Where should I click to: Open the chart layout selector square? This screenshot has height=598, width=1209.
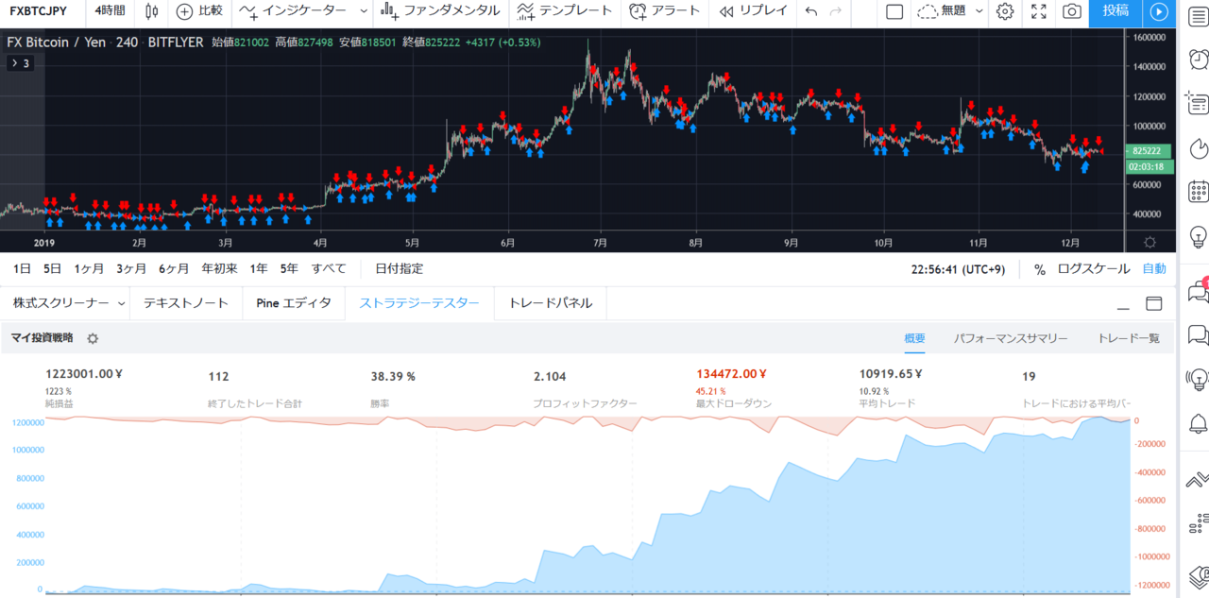click(x=894, y=11)
